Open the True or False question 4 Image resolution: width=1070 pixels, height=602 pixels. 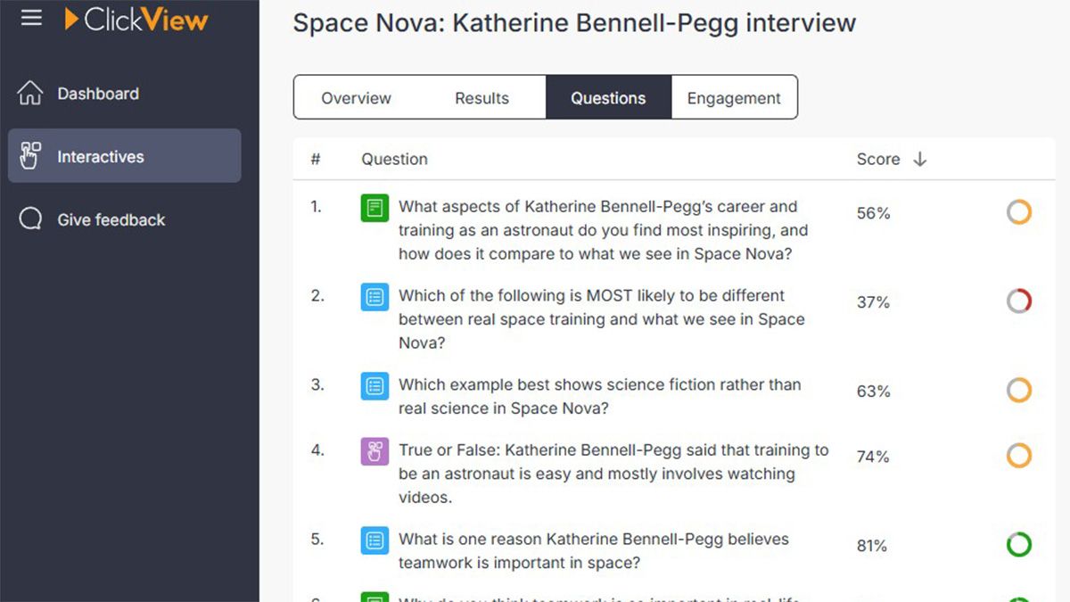pos(613,473)
